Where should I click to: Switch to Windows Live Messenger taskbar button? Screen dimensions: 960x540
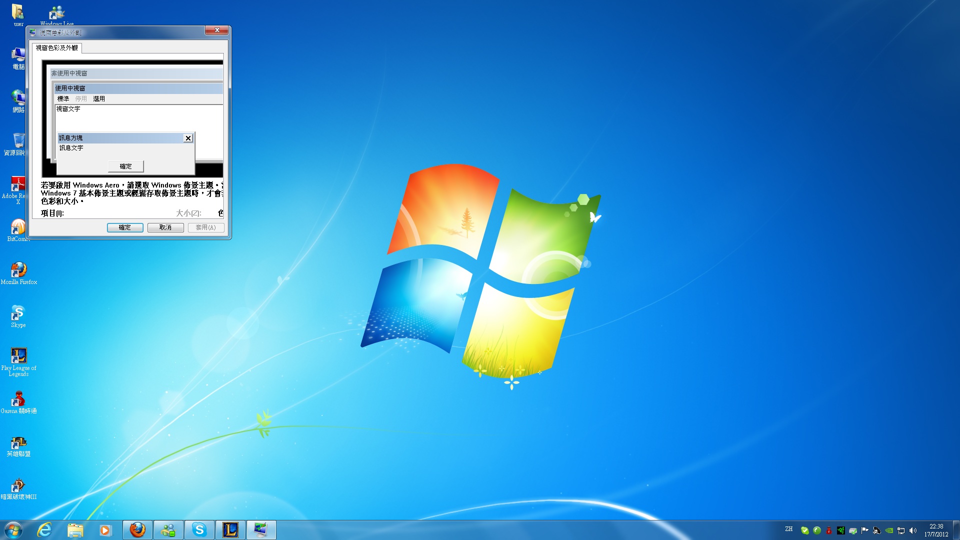click(168, 530)
